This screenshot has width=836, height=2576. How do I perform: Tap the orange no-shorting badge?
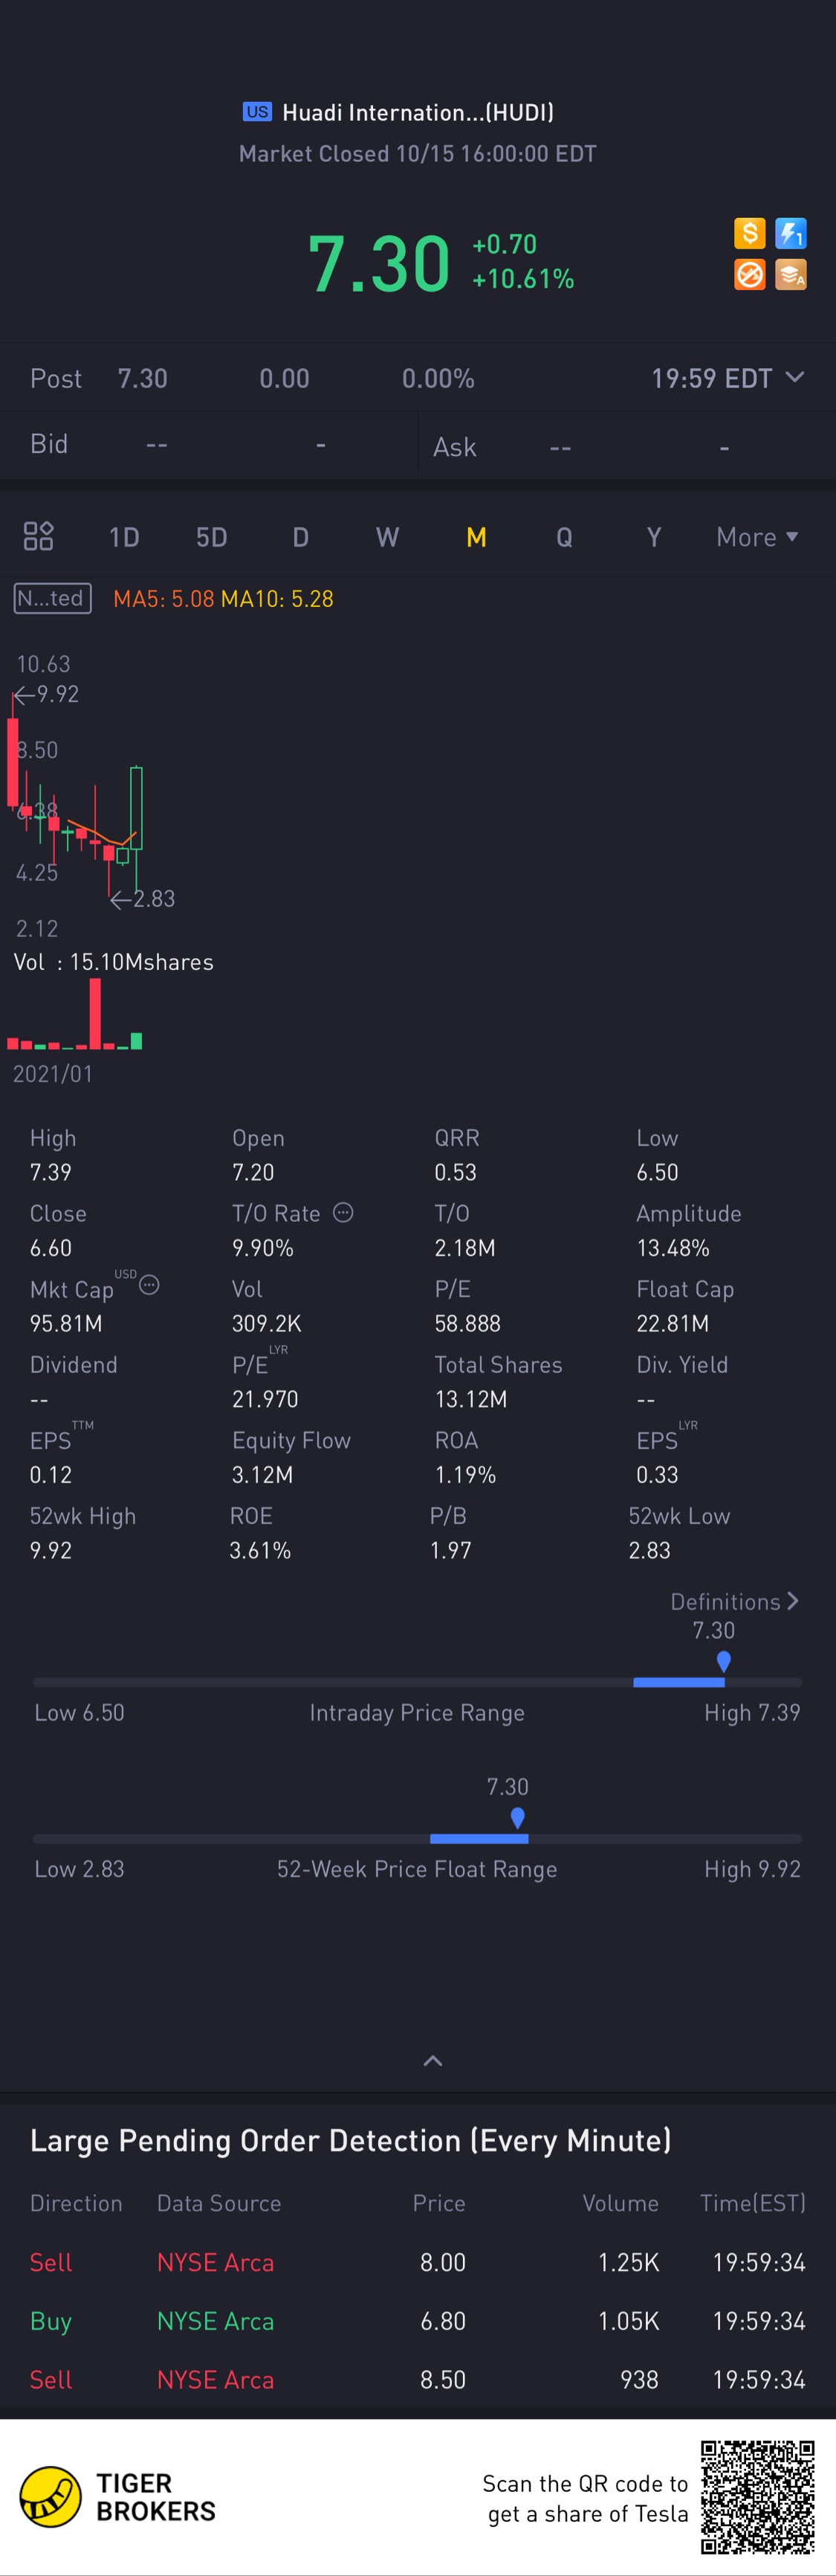749,274
